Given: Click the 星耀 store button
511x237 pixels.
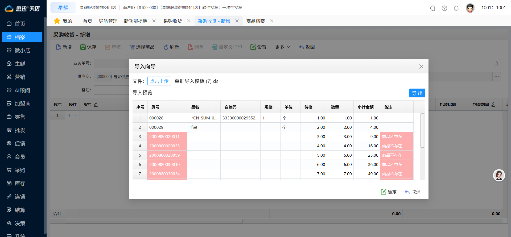Looking at the screenshot, I should pyautogui.click(x=63, y=8).
